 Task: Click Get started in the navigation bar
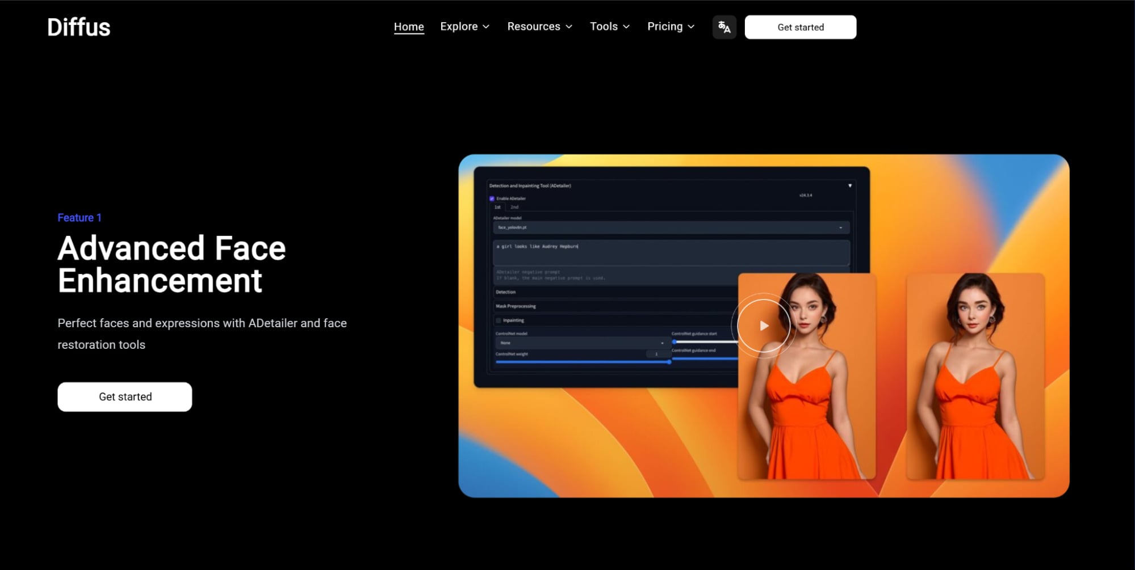point(801,27)
